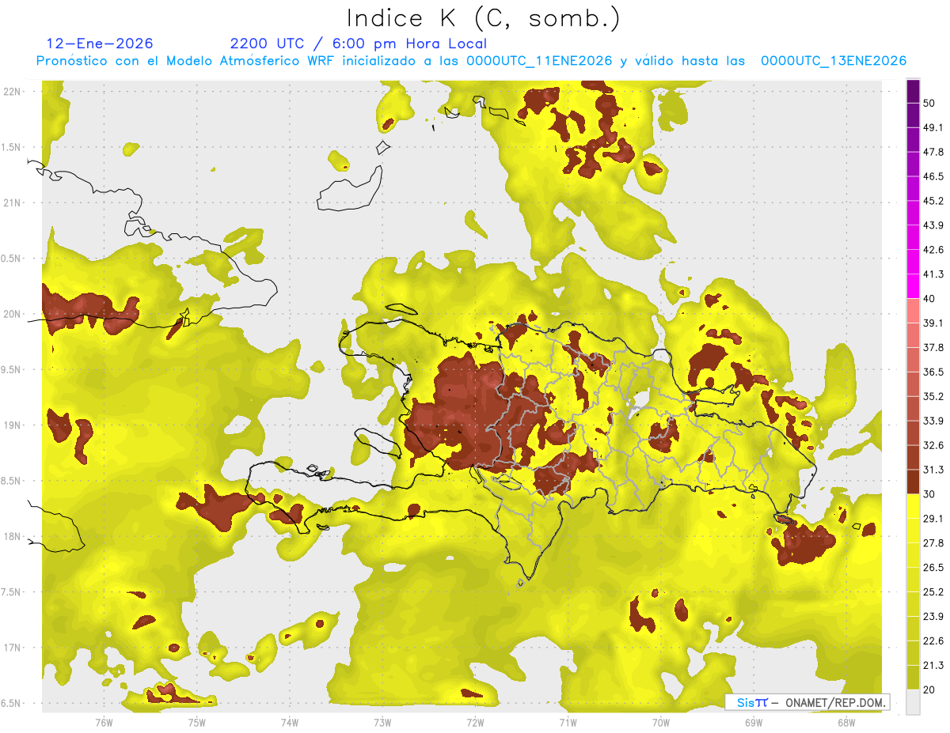Click the "2200 UTC / 6:00 pm Hora Local" time label
Screen dimensions: 950x733
click(x=358, y=43)
